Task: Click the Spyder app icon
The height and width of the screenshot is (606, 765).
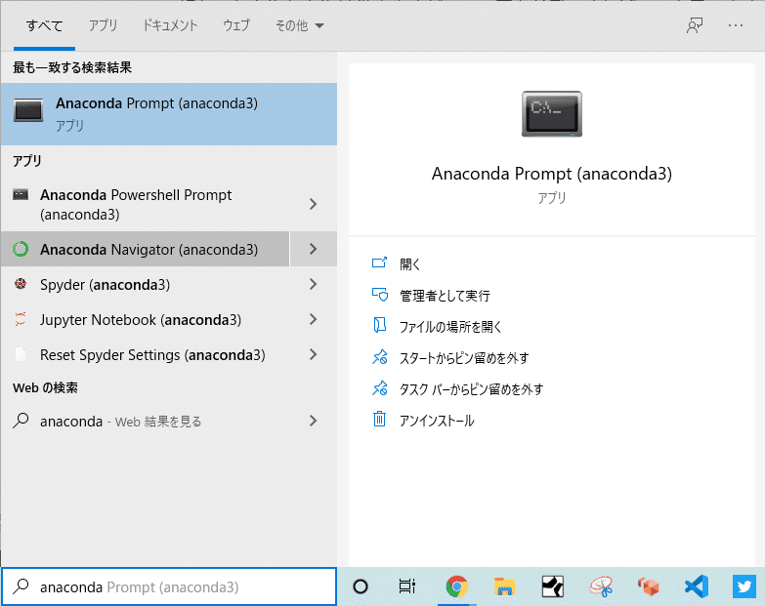Action: 21,284
